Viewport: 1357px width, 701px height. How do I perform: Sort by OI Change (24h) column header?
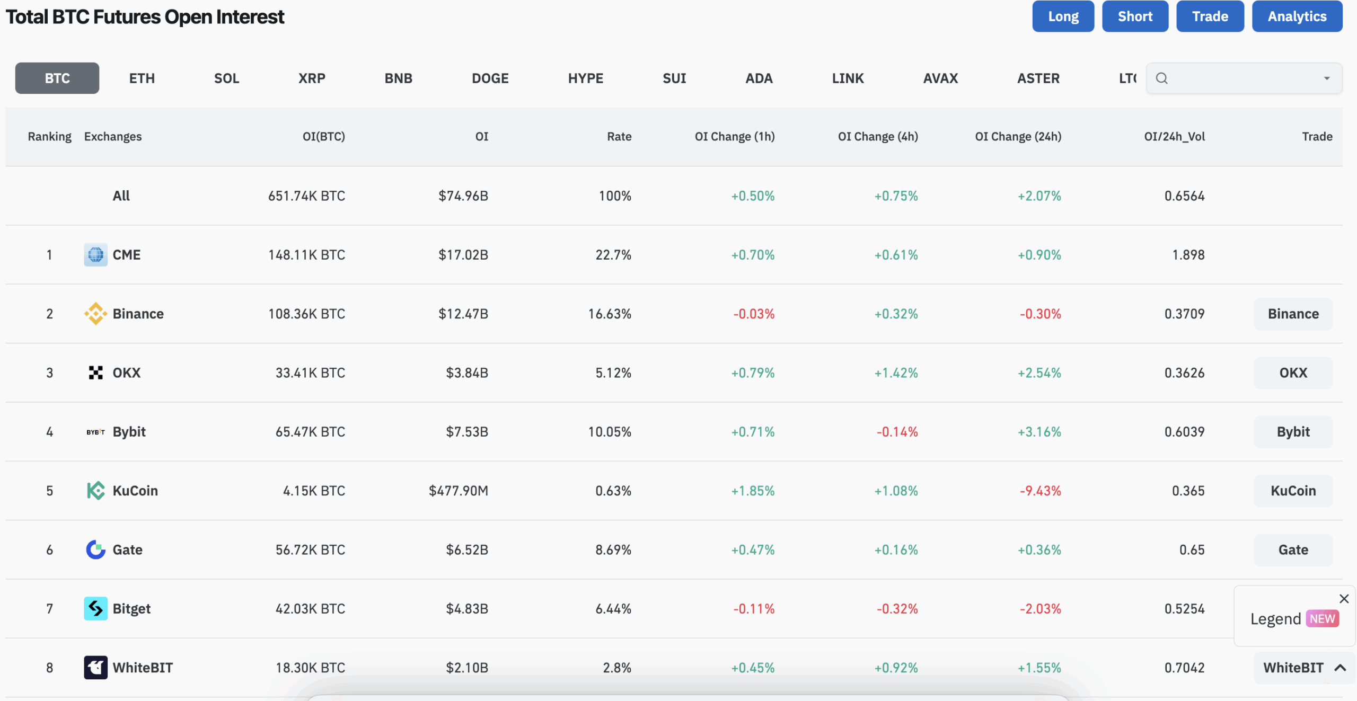coord(1018,137)
